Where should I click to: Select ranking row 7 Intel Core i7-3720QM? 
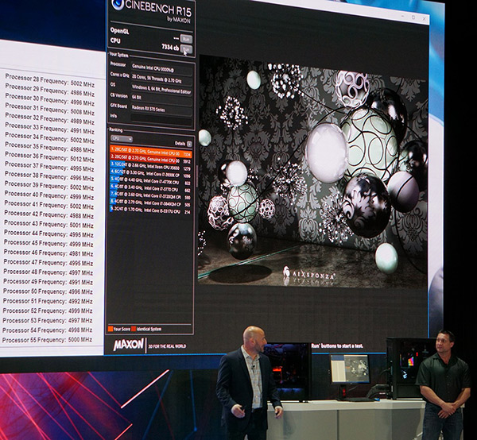[x=150, y=195]
